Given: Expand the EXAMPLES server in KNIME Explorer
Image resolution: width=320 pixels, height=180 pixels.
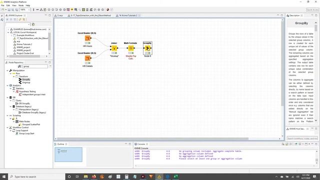Looking at the screenshot, I should click(8, 29).
